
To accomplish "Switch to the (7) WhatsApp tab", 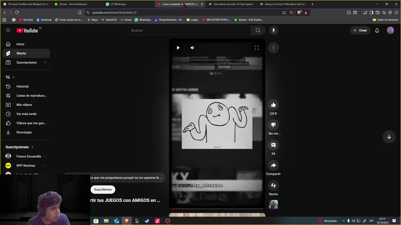I will pyautogui.click(x=128, y=4).
